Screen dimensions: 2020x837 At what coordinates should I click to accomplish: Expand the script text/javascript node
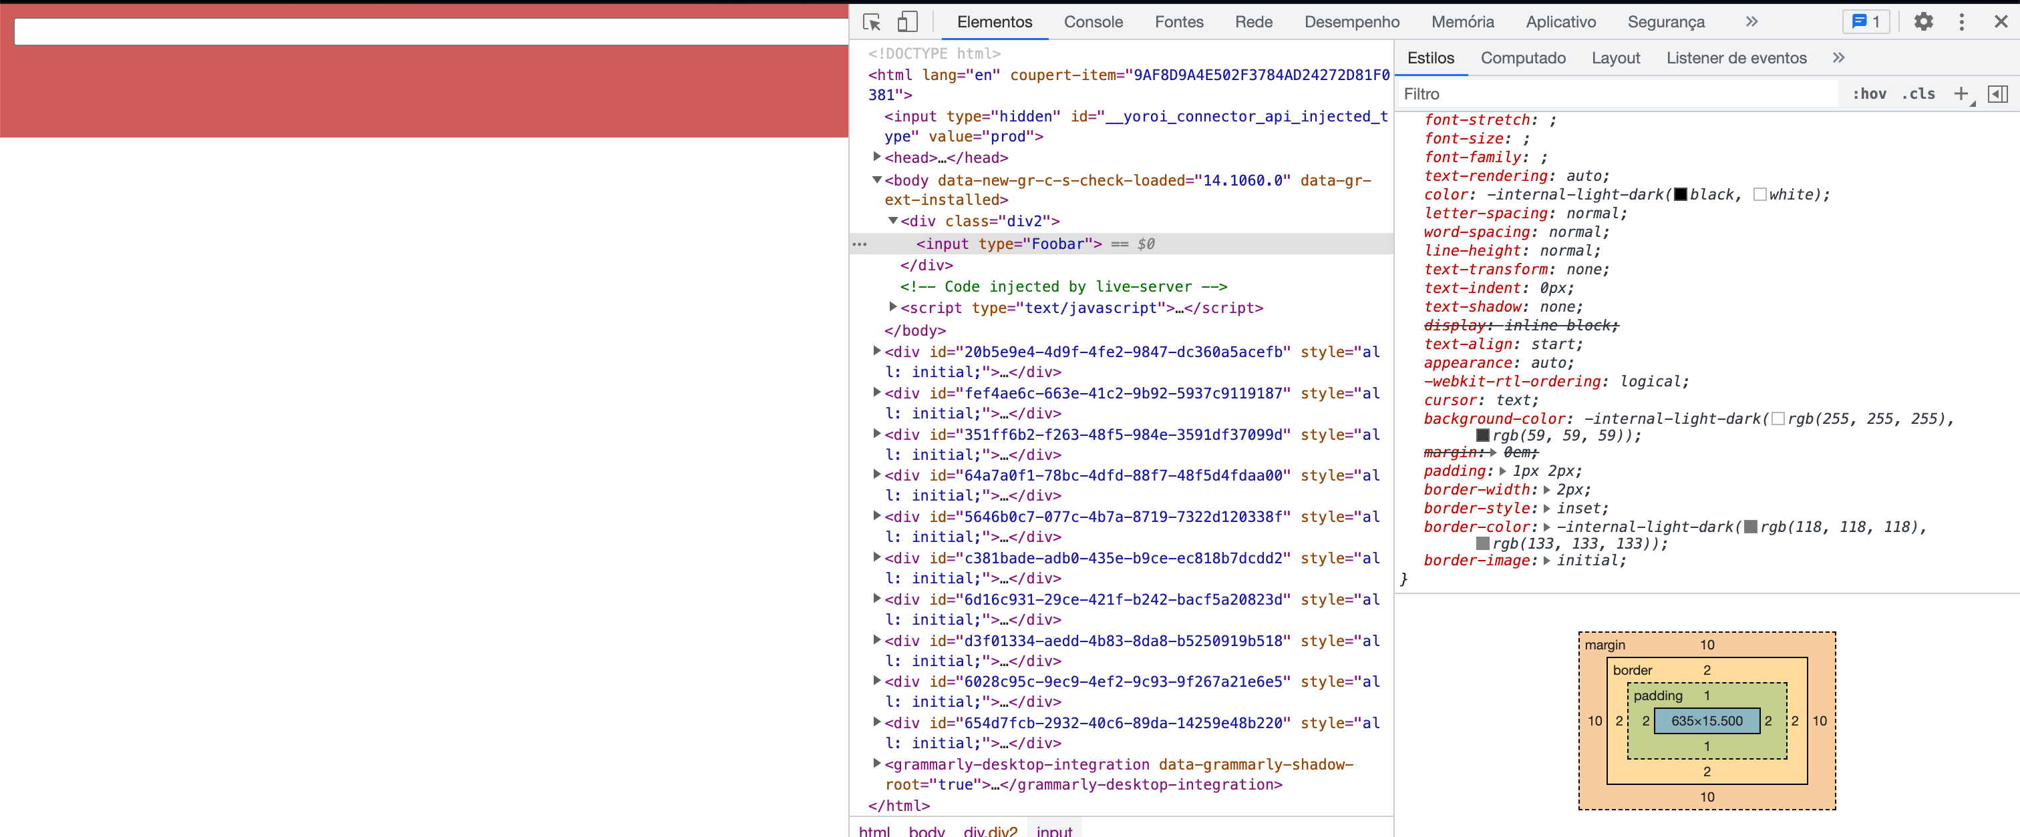coord(892,307)
